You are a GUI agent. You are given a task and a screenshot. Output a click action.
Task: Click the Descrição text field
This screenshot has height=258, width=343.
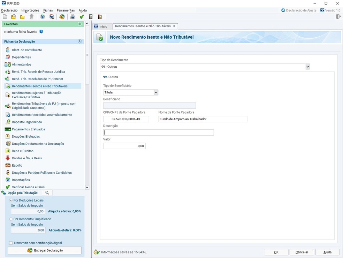(158, 132)
